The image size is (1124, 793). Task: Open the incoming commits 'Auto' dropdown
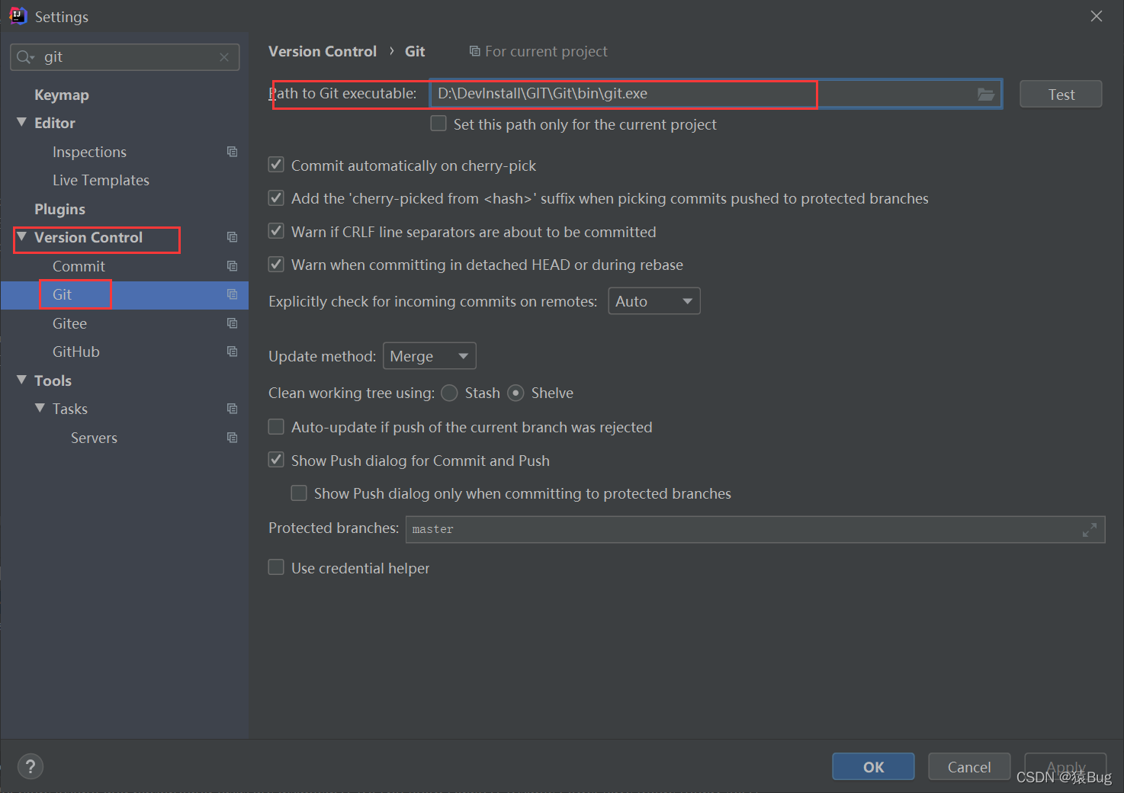point(654,301)
